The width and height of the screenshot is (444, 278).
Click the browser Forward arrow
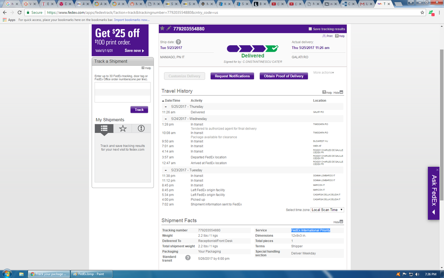[12, 13]
